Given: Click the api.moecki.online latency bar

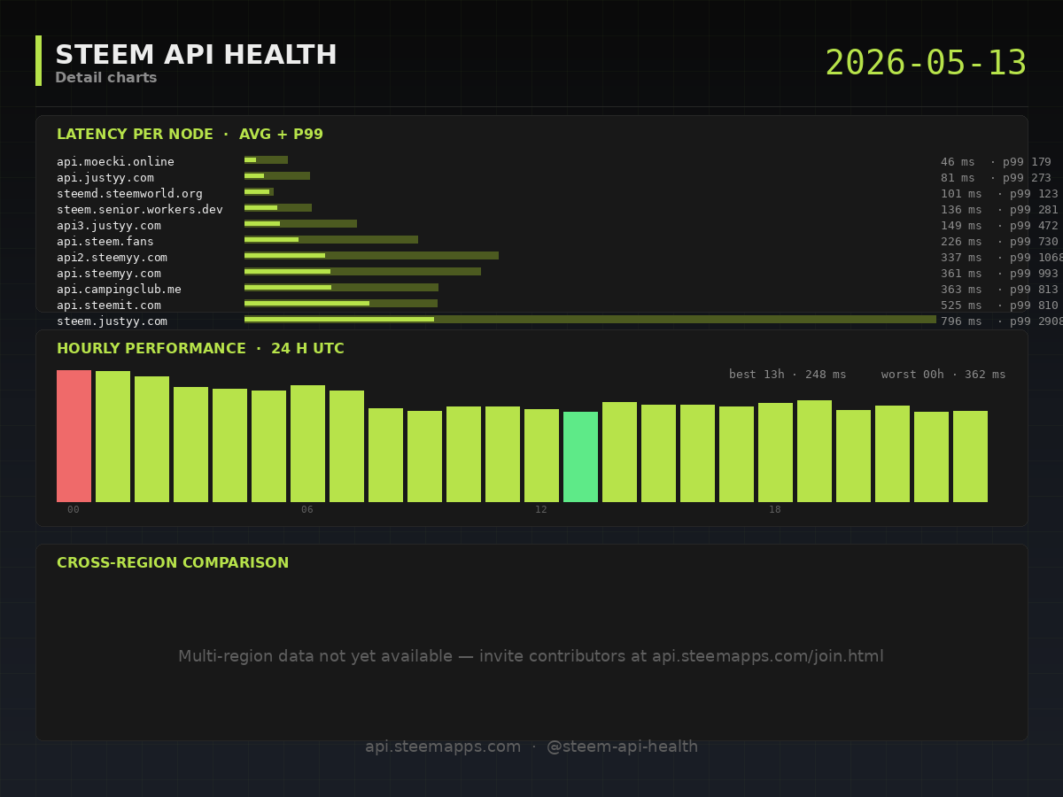Looking at the screenshot, I should click(x=266, y=160).
